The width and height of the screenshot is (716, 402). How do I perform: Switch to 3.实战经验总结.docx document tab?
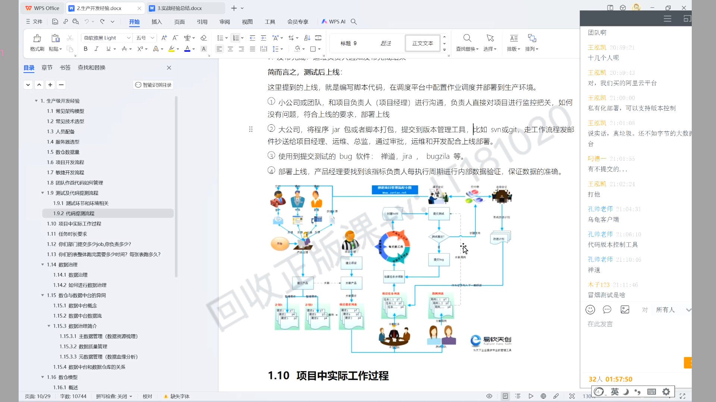tap(179, 8)
